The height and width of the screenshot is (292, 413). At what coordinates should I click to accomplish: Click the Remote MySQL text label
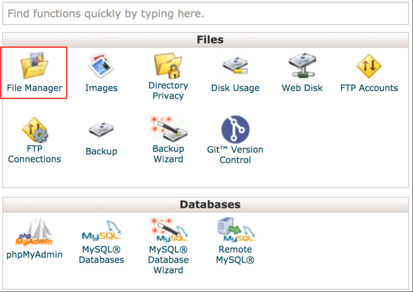point(235,255)
